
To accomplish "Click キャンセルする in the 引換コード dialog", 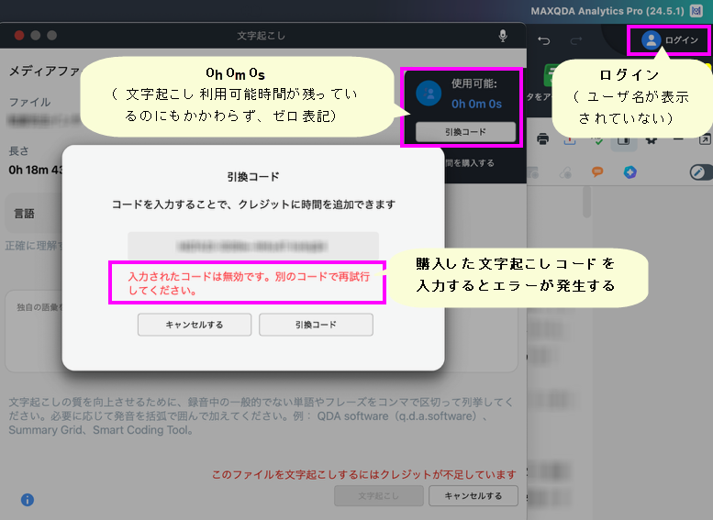I will coord(195,325).
